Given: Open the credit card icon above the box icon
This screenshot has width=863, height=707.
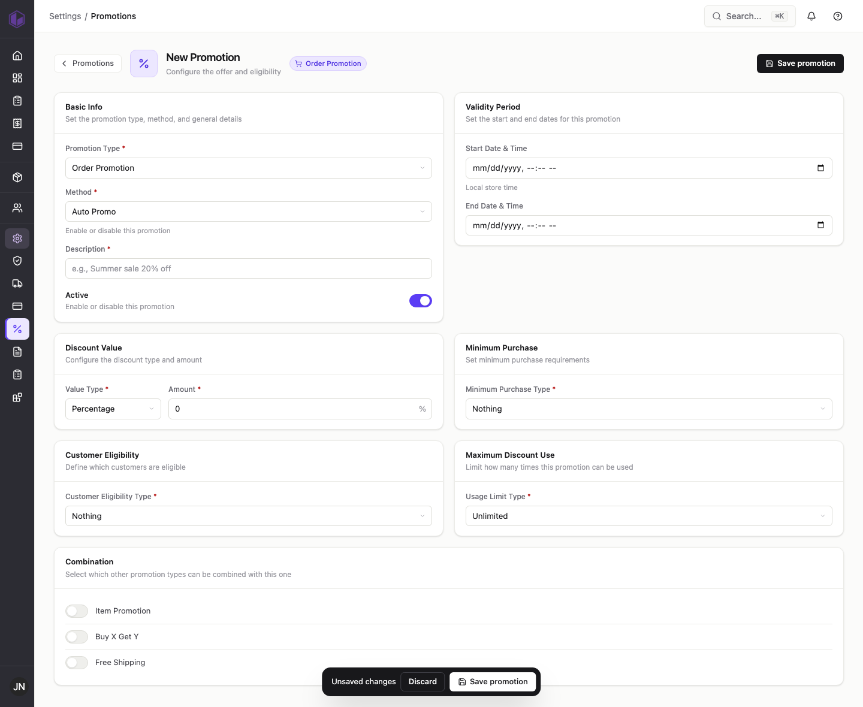Looking at the screenshot, I should tap(17, 146).
